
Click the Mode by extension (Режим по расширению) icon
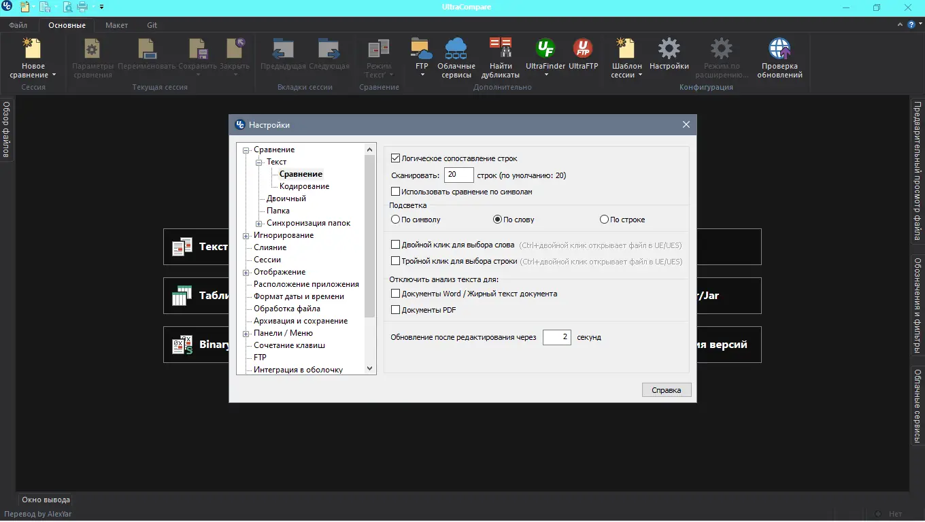(x=722, y=49)
